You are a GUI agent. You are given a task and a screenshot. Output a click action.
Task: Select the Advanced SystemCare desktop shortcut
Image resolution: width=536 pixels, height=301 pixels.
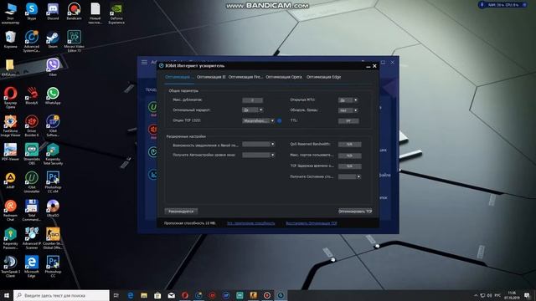[x=32, y=41]
